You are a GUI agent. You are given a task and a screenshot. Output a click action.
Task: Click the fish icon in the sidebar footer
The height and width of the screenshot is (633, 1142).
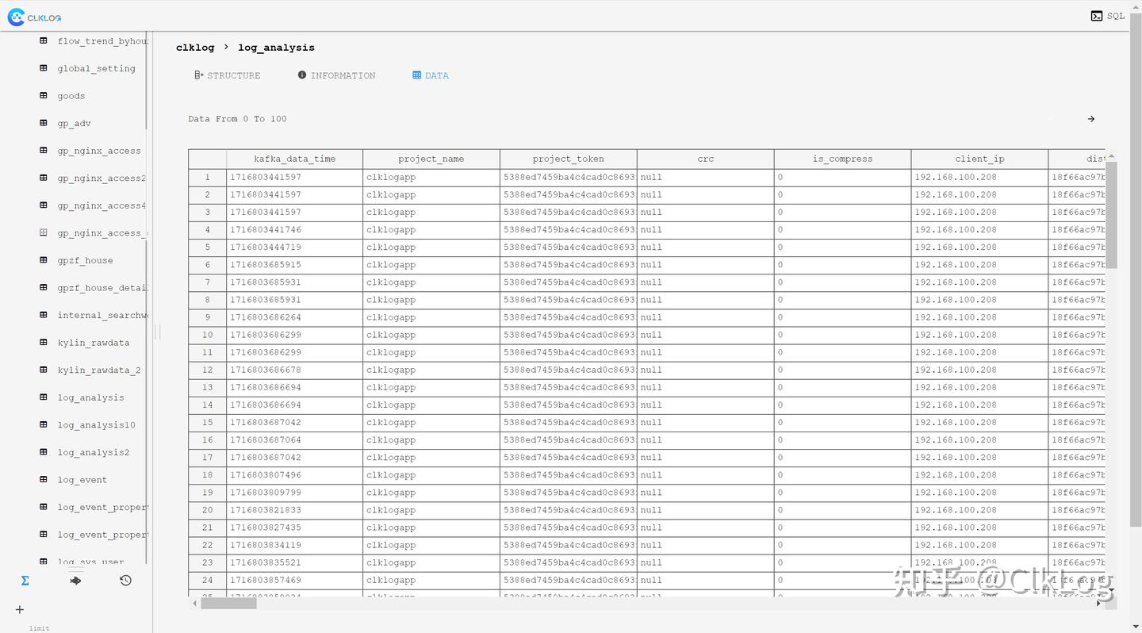(x=75, y=581)
